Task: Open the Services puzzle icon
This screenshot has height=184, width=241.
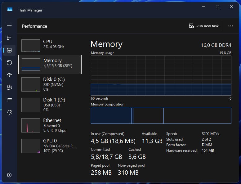Action: click(x=9, y=112)
